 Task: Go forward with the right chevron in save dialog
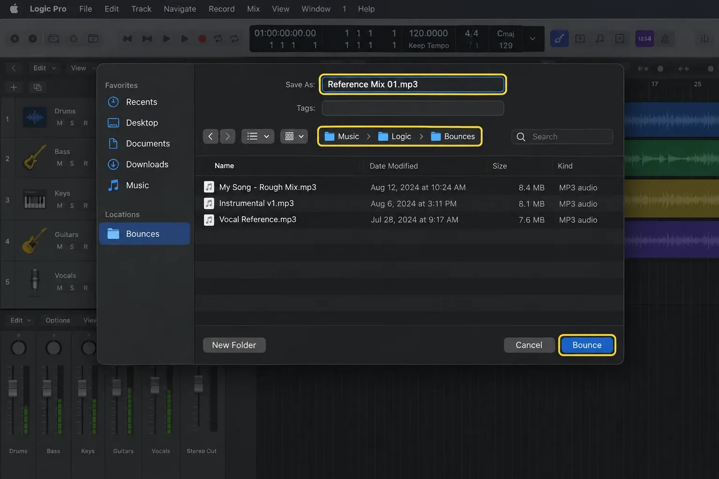pyautogui.click(x=227, y=136)
